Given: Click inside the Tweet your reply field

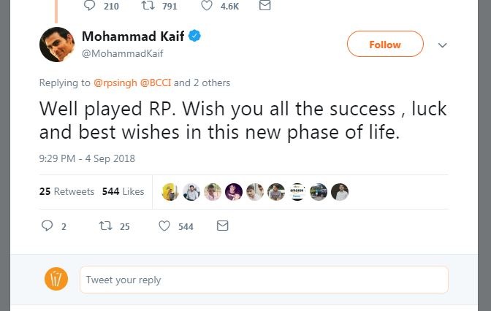Looking at the screenshot, I should tap(264, 280).
